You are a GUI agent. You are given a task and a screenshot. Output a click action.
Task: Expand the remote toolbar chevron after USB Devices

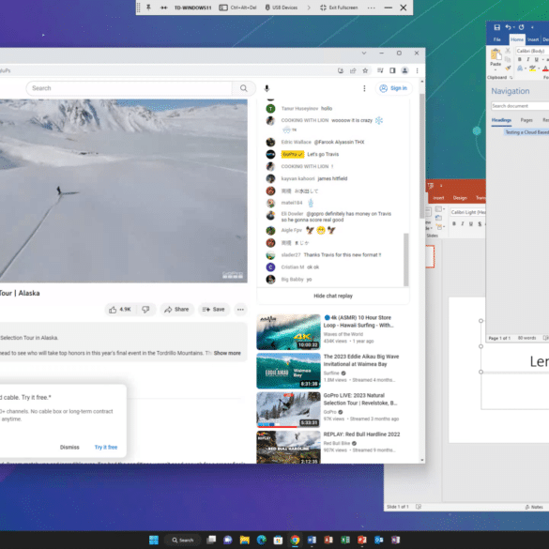tap(309, 8)
